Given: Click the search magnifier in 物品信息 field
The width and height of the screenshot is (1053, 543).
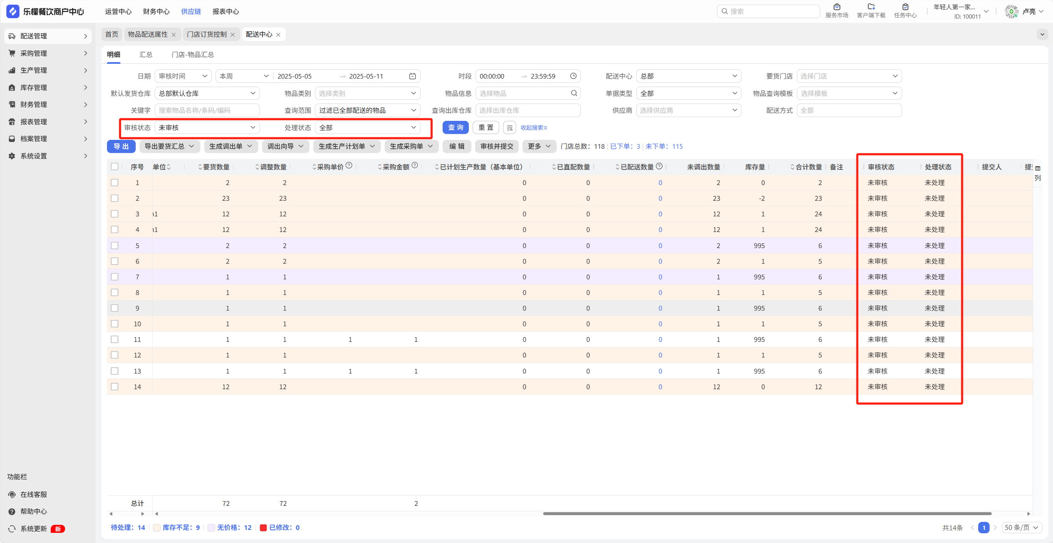Looking at the screenshot, I should point(574,93).
